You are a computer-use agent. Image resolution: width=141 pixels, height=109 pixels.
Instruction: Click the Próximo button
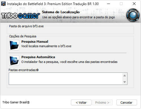click(102, 103)
